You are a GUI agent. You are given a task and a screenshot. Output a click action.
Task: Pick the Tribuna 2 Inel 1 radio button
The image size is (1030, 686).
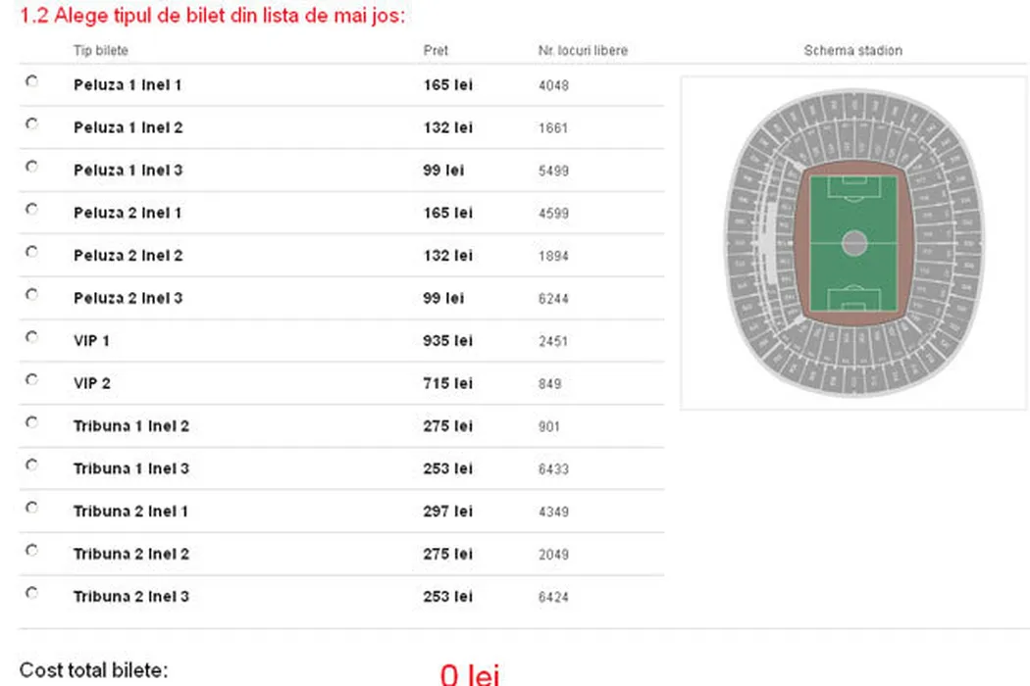31,508
